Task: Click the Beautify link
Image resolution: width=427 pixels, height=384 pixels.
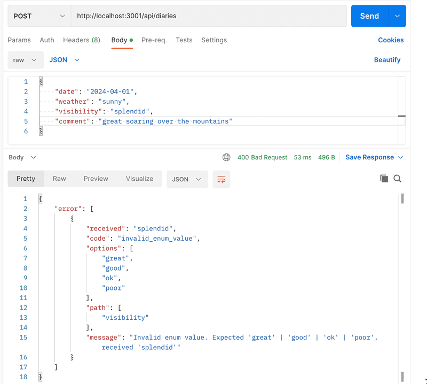Action: point(387,60)
